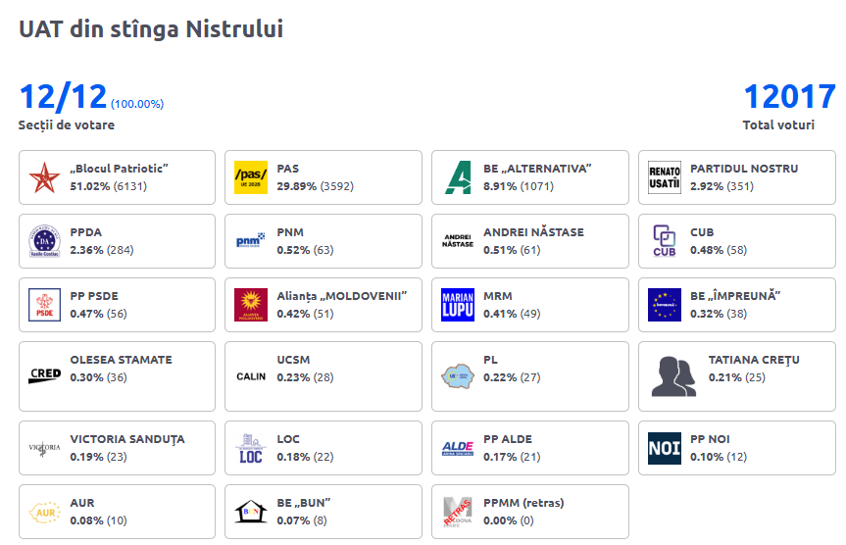Click the (100.00%) stations percentage
Viewport: 846px width, 545px height.
[137, 104]
